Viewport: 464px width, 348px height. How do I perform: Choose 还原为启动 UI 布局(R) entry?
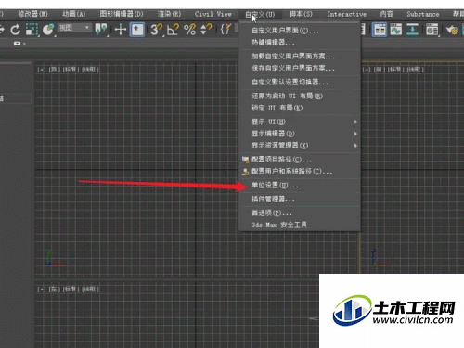pos(300,96)
